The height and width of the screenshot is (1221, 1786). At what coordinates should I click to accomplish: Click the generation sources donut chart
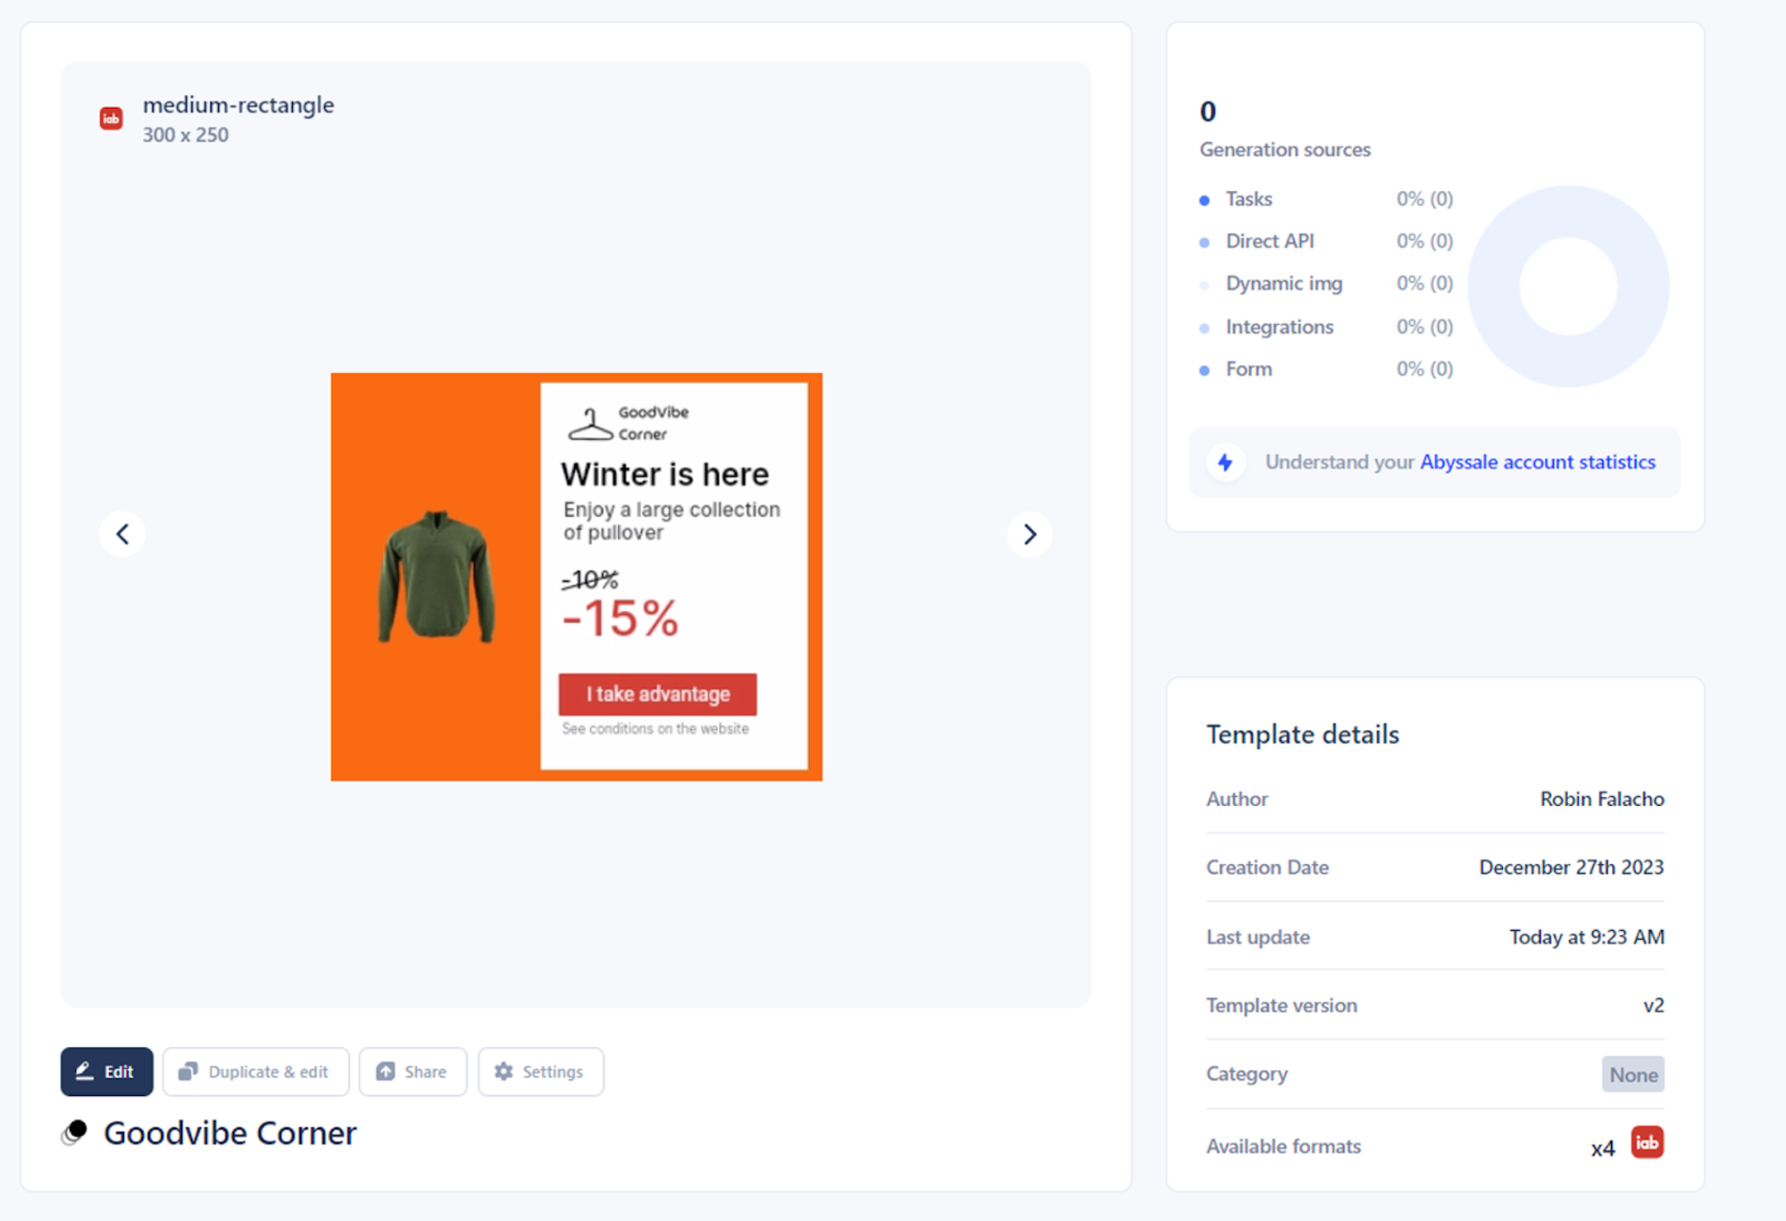click(x=1568, y=287)
